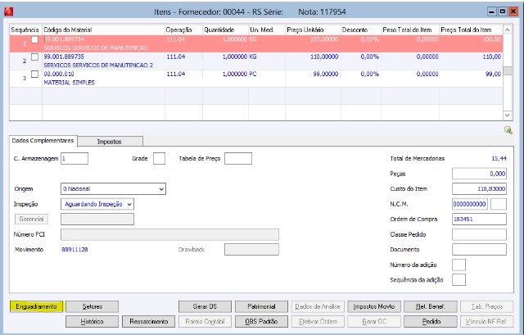This screenshot has height=335, width=524.
Task: Click total price 99,00 cell
Action: [x=493, y=74]
